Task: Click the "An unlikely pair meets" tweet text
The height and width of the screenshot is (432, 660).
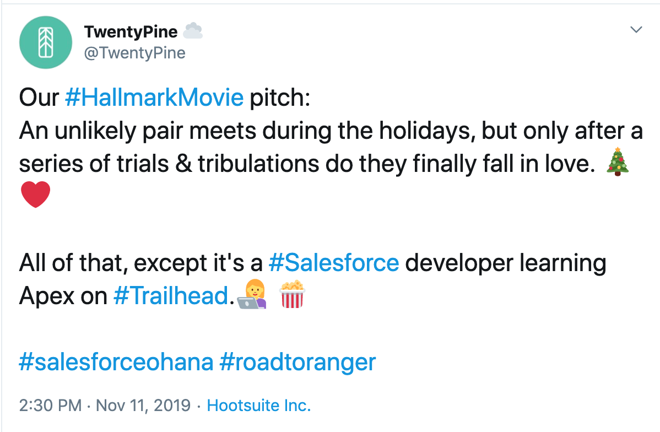Action: (x=138, y=131)
